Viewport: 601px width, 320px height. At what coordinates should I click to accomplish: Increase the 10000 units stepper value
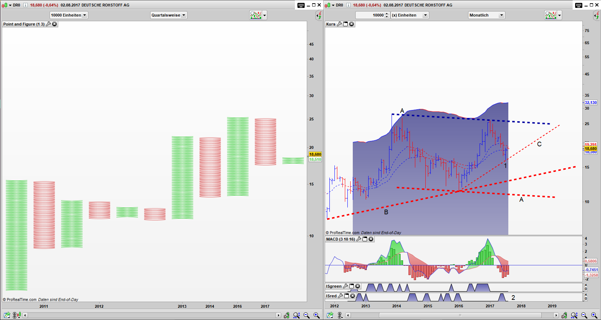387,14
